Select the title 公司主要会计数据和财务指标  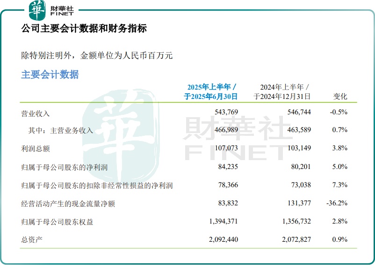84,29
